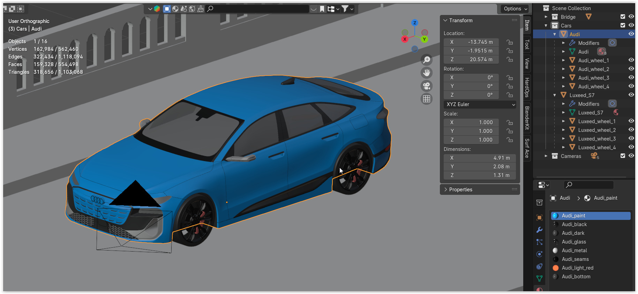Click the blue Z axis on navigation gizmo
The width and height of the screenshot is (638, 294).
[415, 23]
